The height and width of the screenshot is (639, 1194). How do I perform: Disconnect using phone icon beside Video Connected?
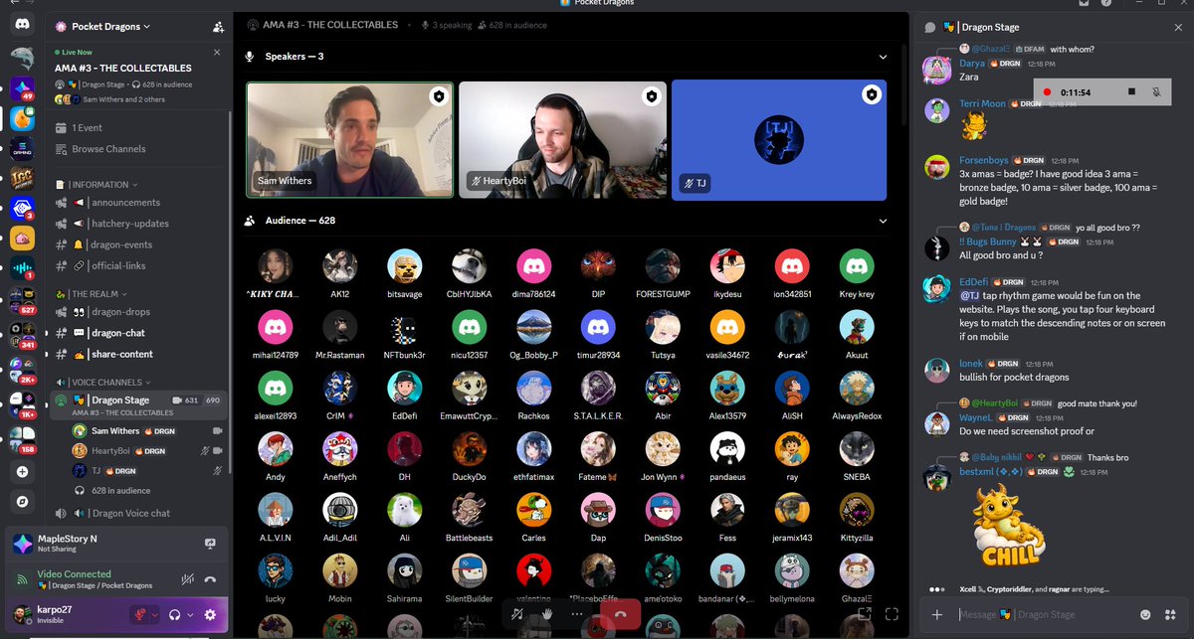[x=210, y=579]
